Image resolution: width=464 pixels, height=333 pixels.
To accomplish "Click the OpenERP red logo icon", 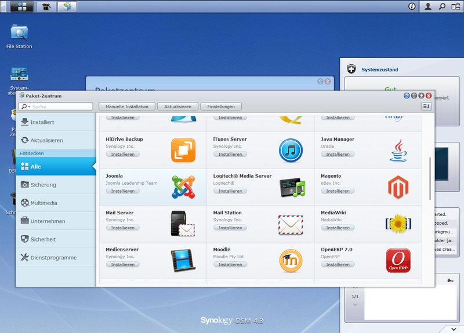I will (398, 260).
